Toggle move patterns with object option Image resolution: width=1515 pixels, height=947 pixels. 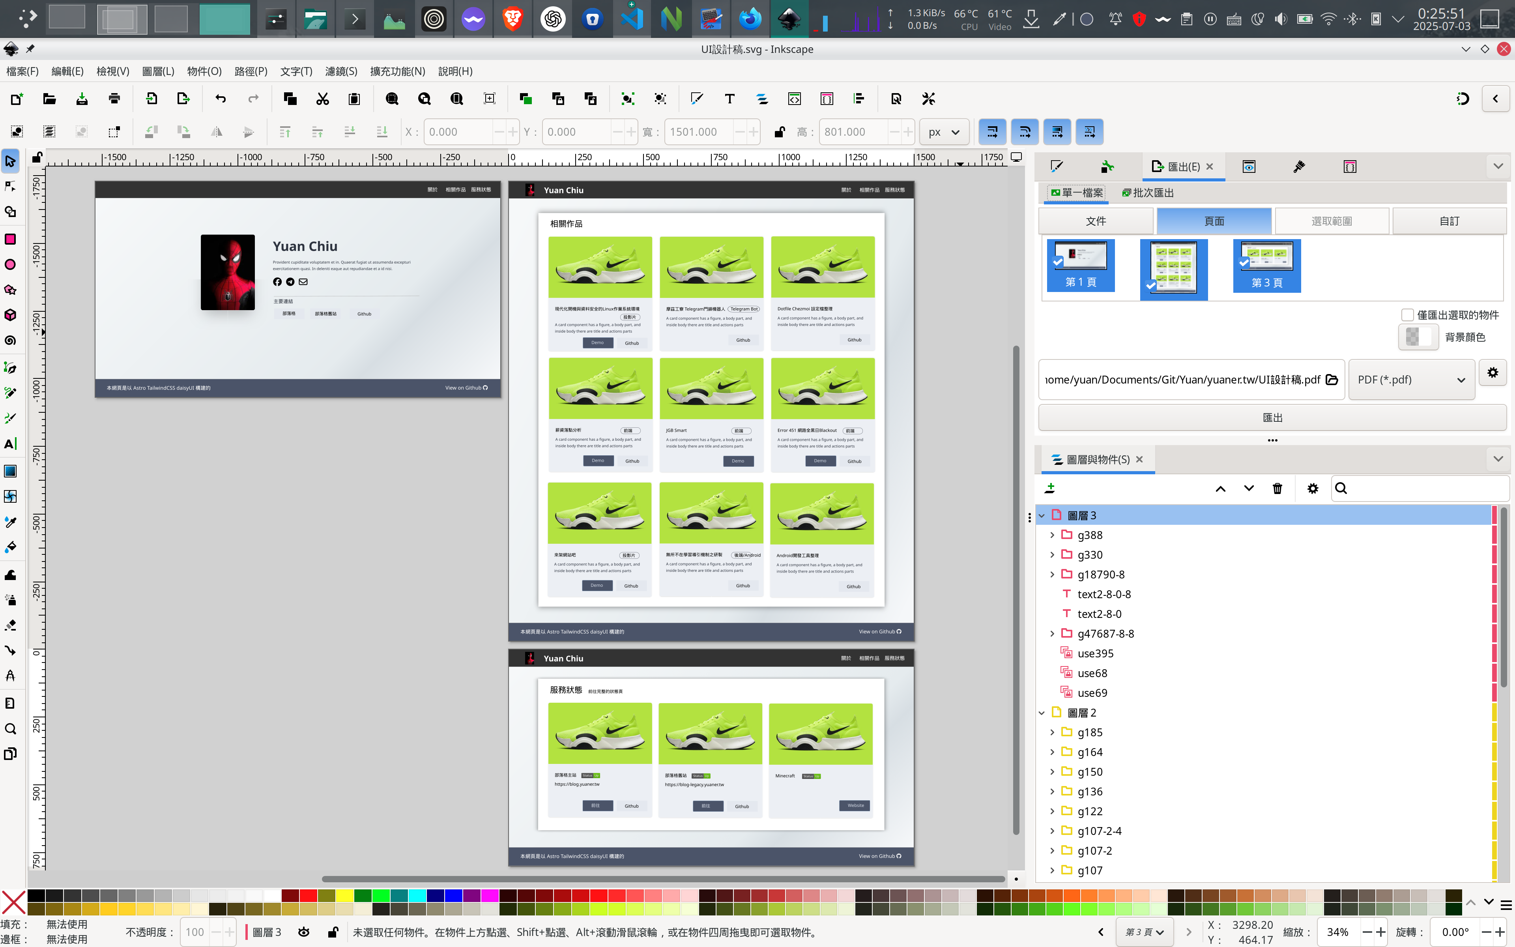[1090, 132]
